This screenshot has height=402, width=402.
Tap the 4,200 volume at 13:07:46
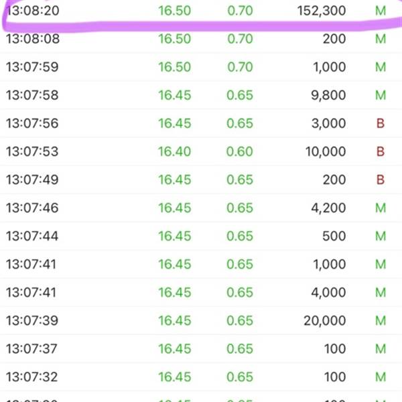click(328, 208)
